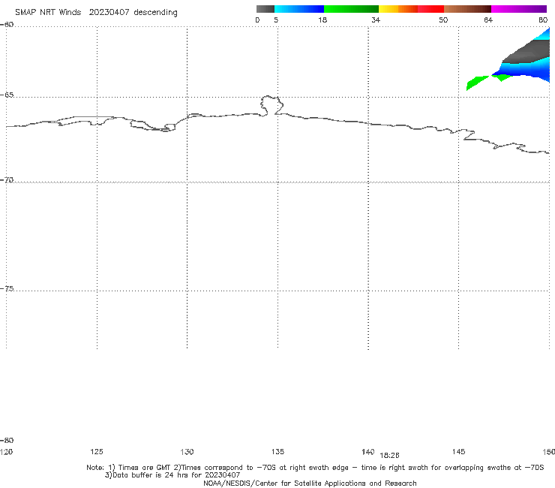Image resolution: width=555 pixels, height=488 pixels.
Task: Click the 'SMAP NRT Winds' title text
Action: pos(48,13)
